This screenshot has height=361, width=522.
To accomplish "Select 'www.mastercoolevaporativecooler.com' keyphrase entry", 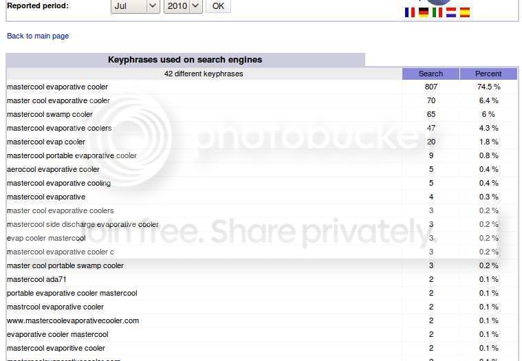I will pos(73,320).
